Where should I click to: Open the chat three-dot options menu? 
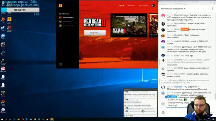coord(212,9)
